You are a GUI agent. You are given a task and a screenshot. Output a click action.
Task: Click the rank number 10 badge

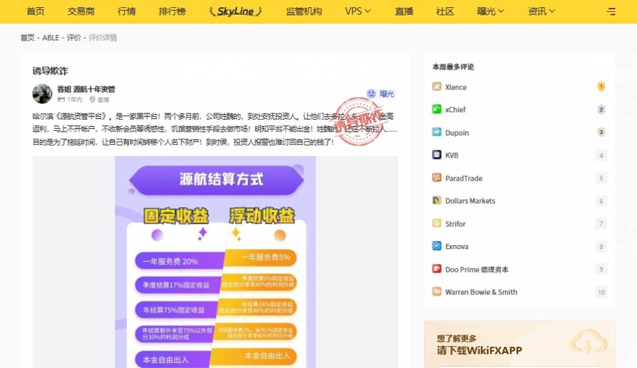[x=601, y=292]
